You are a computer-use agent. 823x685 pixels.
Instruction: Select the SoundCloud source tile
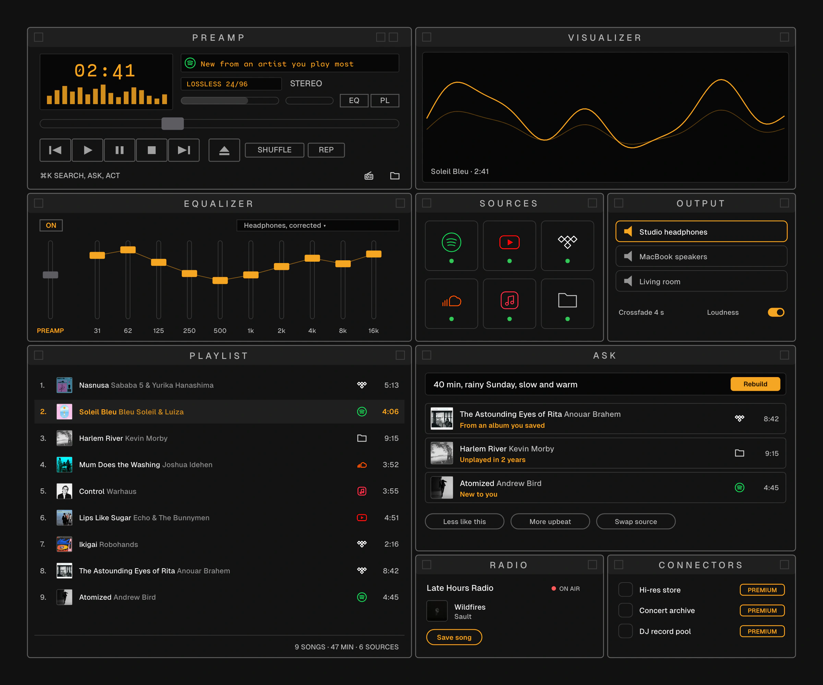coord(452,304)
